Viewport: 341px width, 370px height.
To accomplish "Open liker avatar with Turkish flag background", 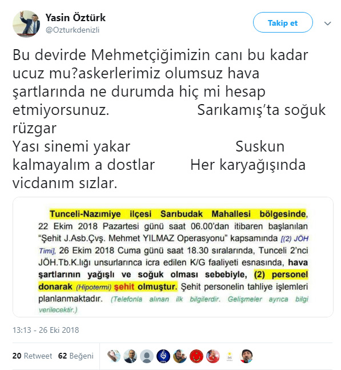I will click(x=213, y=356).
